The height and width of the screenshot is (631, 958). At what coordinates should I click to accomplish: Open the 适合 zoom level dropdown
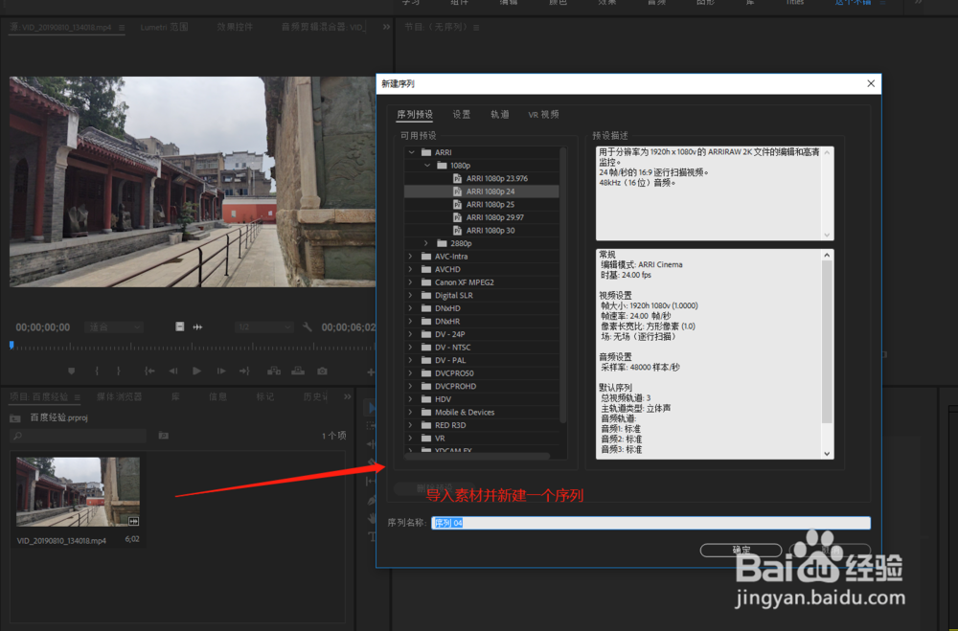pyautogui.click(x=114, y=327)
